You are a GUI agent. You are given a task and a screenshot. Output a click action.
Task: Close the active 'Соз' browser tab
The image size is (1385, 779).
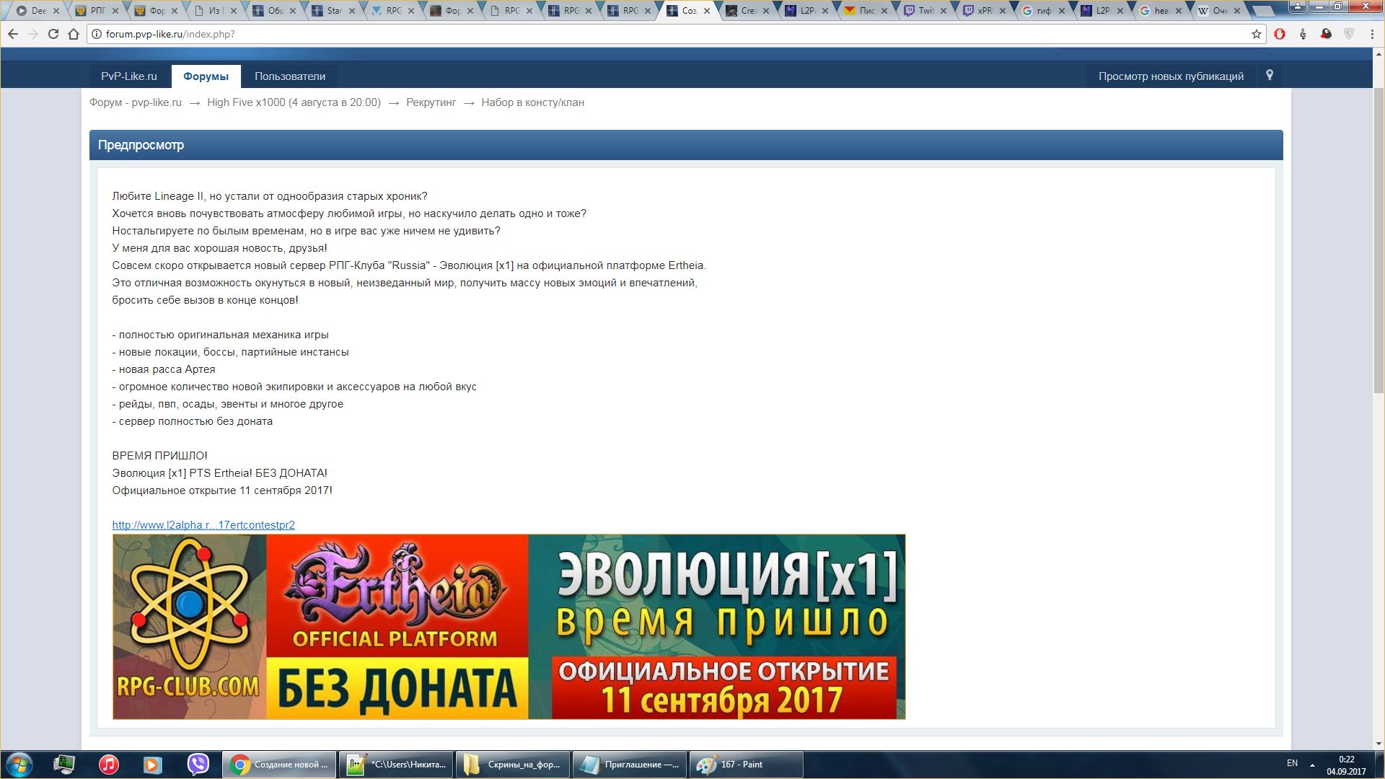point(707,11)
